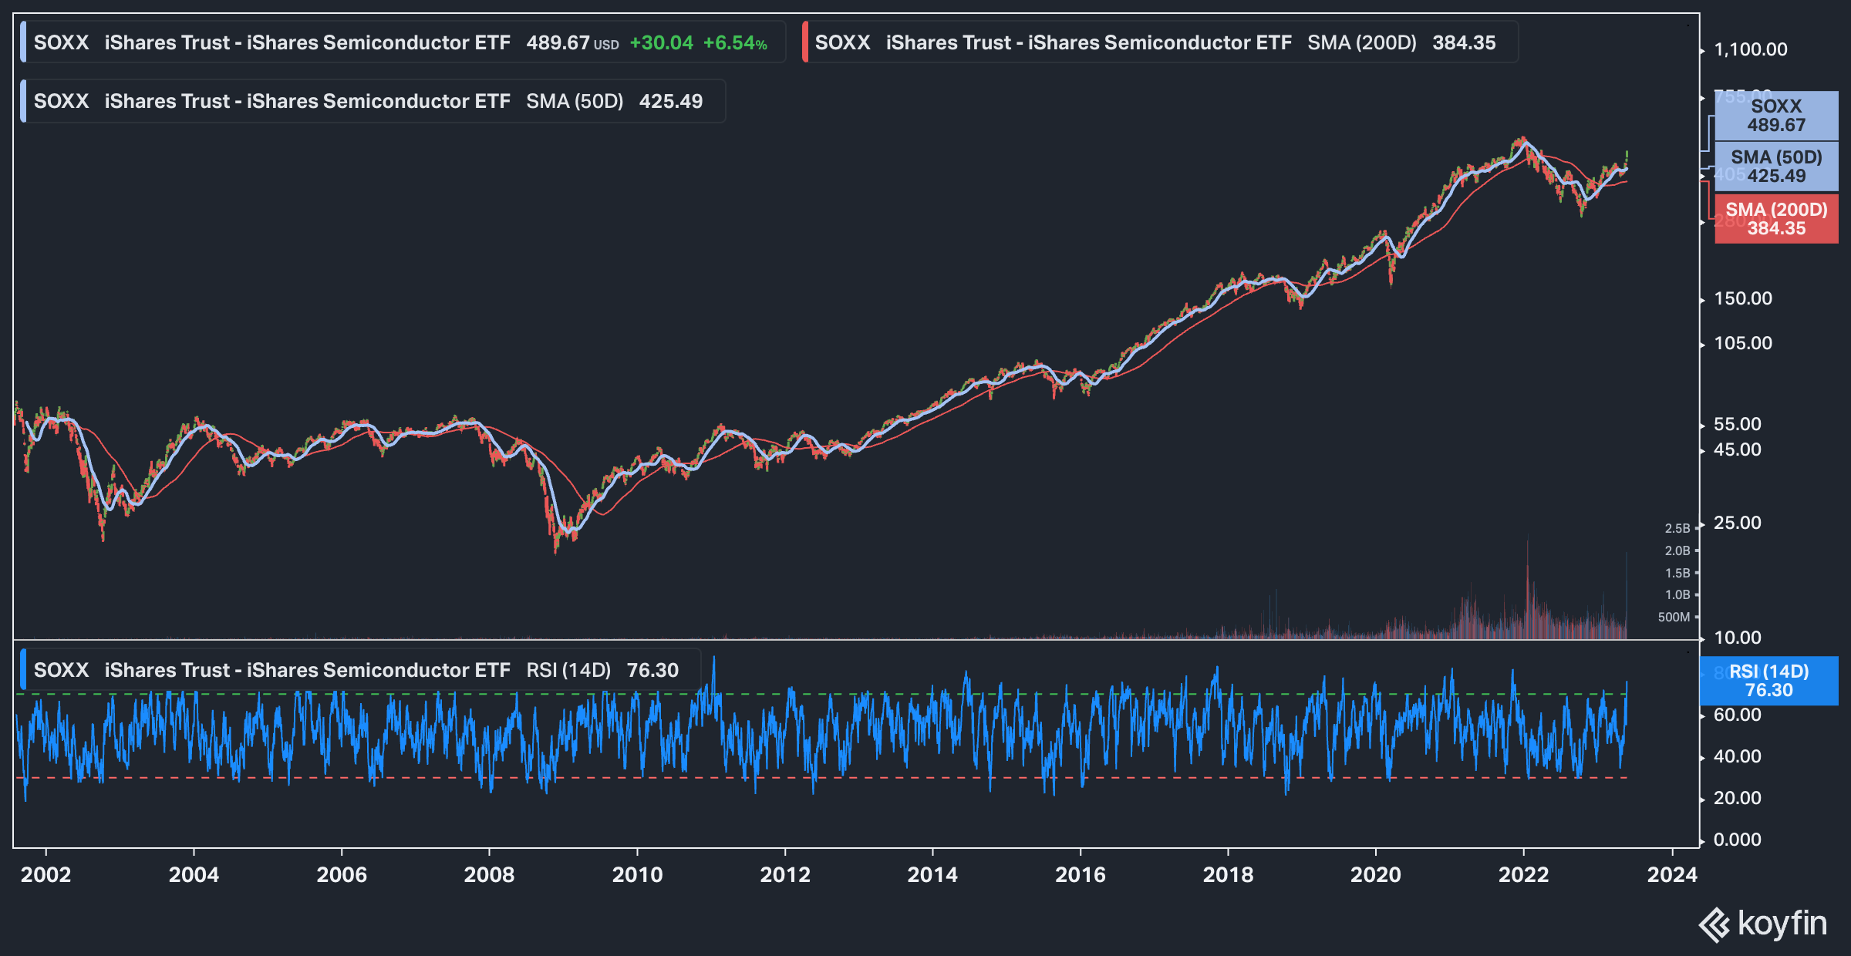The height and width of the screenshot is (956, 1851).
Task: Click the 2016 label on time axis
Action: coord(1080,874)
